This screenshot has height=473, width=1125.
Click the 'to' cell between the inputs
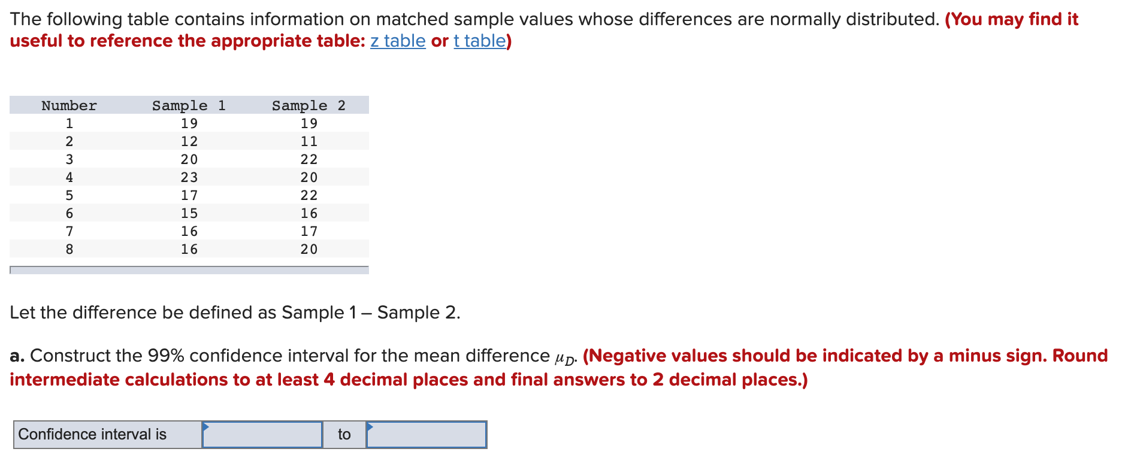click(x=344, y=435)
